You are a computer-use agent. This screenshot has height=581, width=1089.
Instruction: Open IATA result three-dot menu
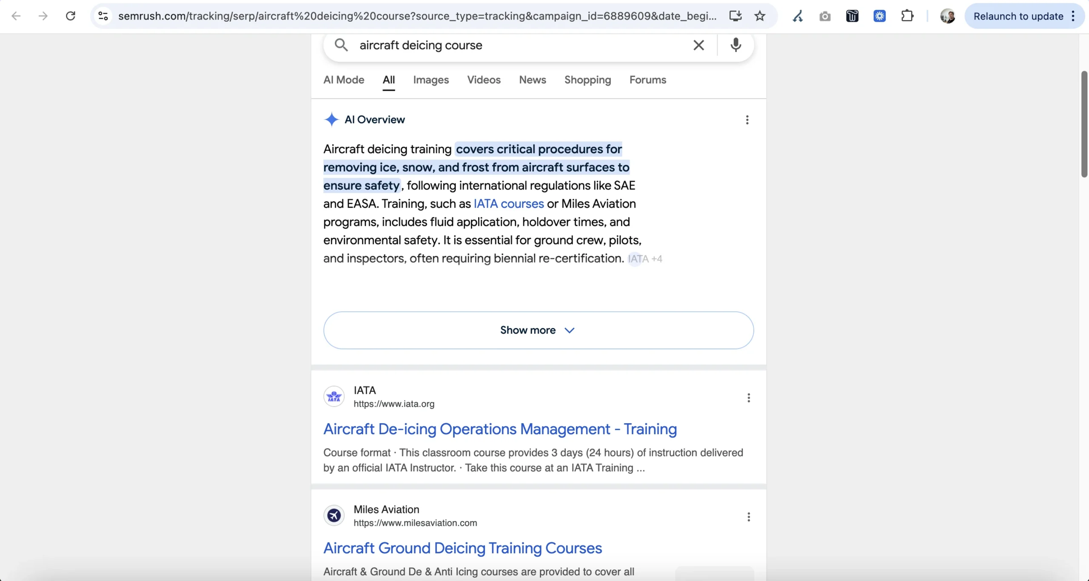point(749,398)
